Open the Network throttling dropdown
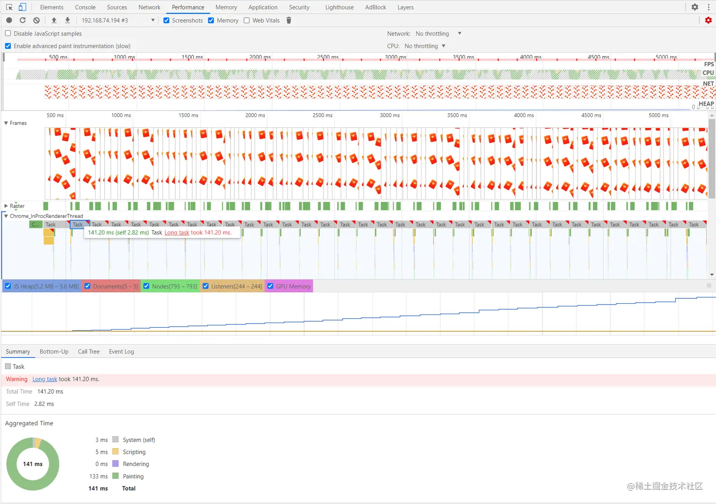716x504 pixels. point(438,34)
